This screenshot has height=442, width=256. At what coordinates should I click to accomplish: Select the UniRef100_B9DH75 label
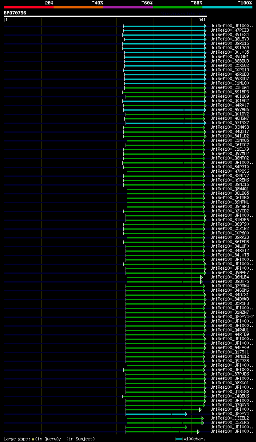[x=230, y=281]
